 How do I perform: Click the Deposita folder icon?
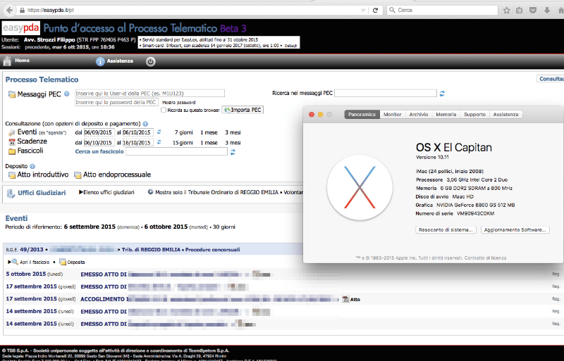coord(63,262)
